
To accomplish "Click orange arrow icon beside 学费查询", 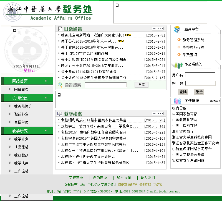I will point(179,54).
